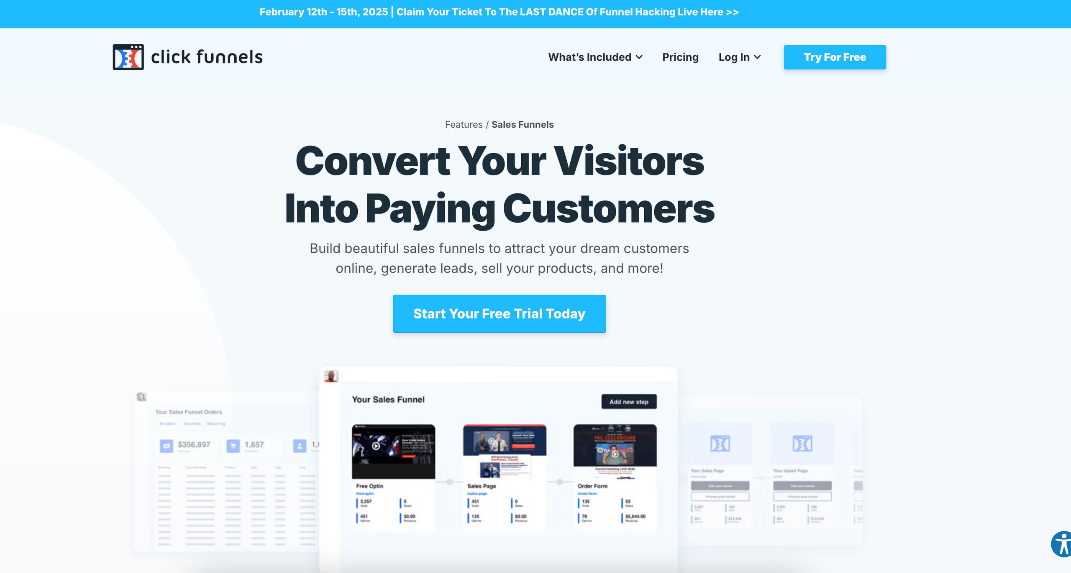Click Start Your Free Trial Today

(x=500, y=313)
